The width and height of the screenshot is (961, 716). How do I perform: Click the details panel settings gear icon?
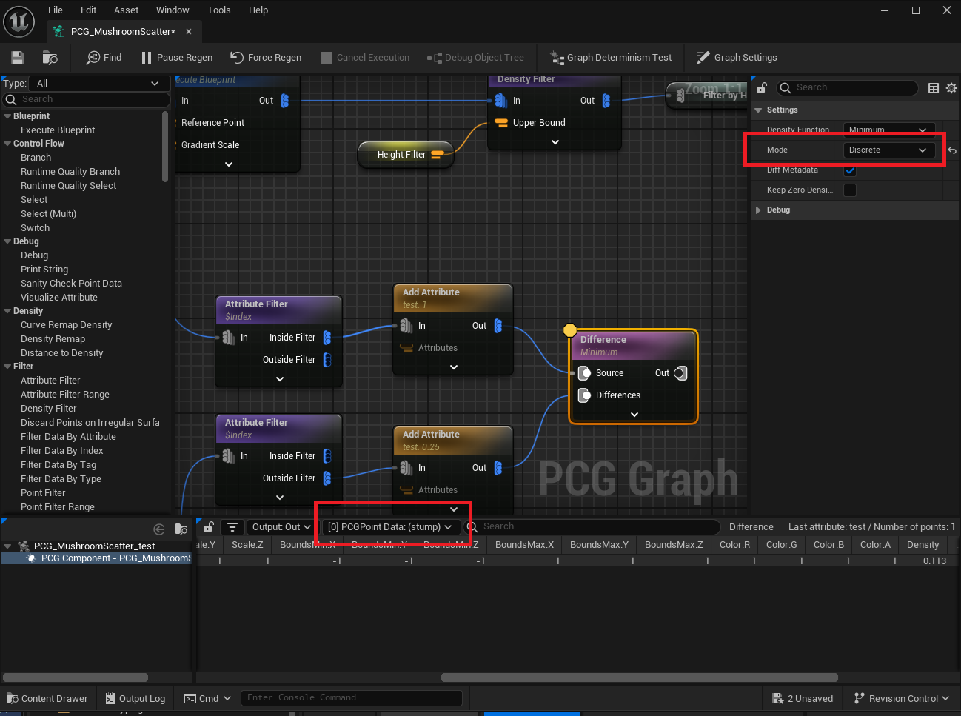click(x=951, y=88)
